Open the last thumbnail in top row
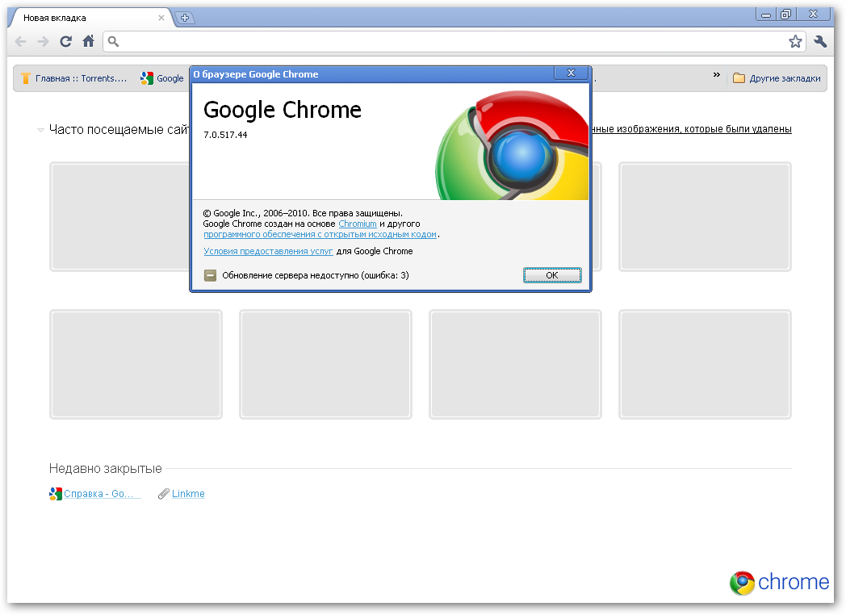The width and height of the screenshot is (846, 615). click(x=705, y=216)
